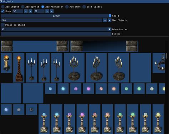Select the hanging chandelier thumbnail
The width and height of the screenshot is (169, 134).
(x=159, y=63)
